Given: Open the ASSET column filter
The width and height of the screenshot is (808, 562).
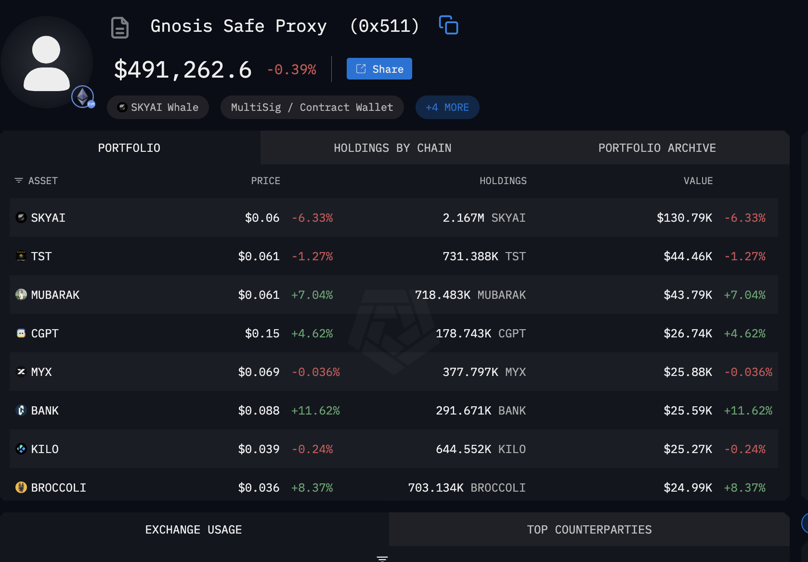Looking at the screenshot, I should click(19, 180).
